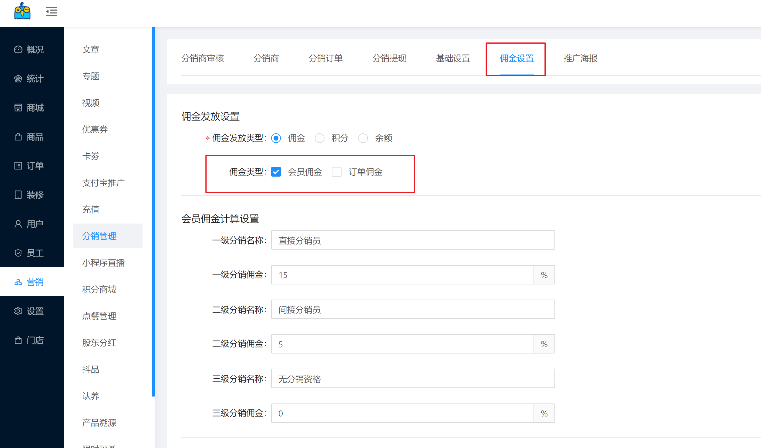Click the 二级分销名称 input field
The height and width of the screenshot is (448, 761).
point(412,309)
